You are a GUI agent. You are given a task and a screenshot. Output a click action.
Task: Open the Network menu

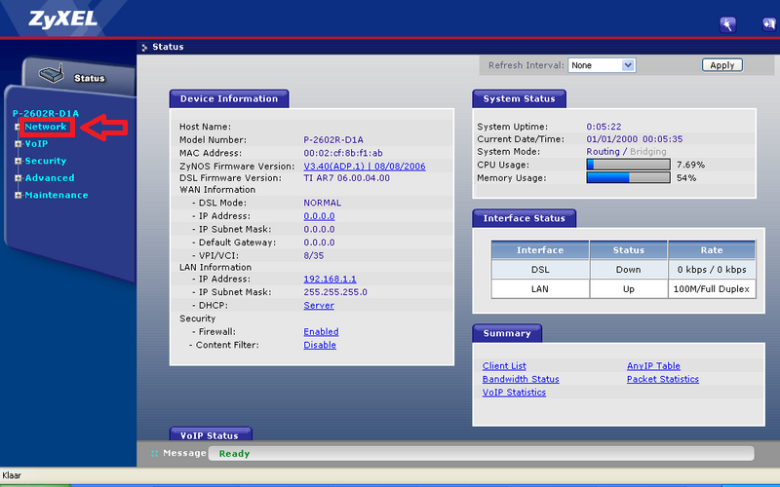click(46, 127)
